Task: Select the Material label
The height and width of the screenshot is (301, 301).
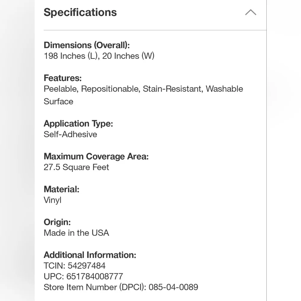Action: click(x=61, y=189)
